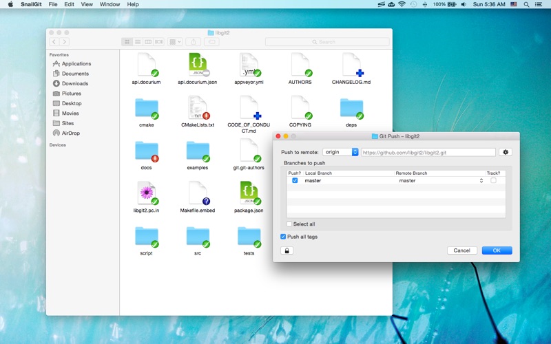The width and height of the screenshot is (551, 344).
Task: Select CMakeLists.txt file icon
Action: tap(198, 107)
